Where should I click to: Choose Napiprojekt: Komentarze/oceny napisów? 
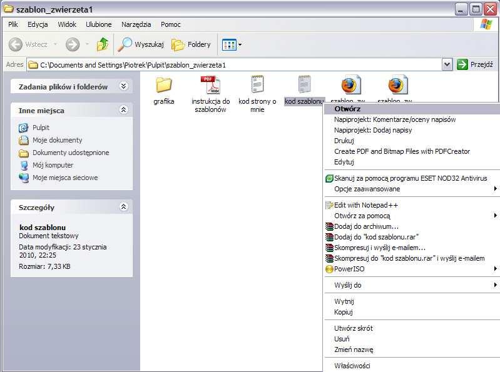tap(412, 119)
